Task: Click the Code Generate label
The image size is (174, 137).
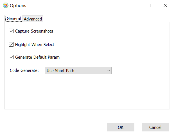Action: 24,70
